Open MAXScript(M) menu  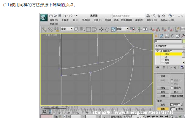[167, 20]
